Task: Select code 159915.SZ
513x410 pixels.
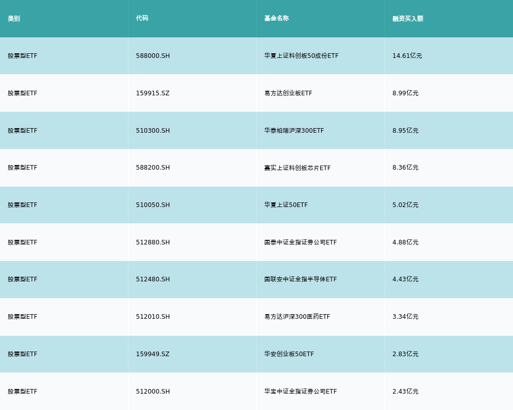Action: [153, 93]
